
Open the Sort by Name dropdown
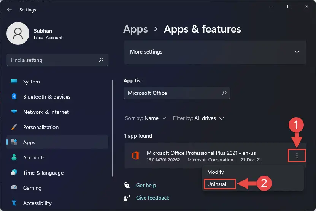click(x=146, y=118)
